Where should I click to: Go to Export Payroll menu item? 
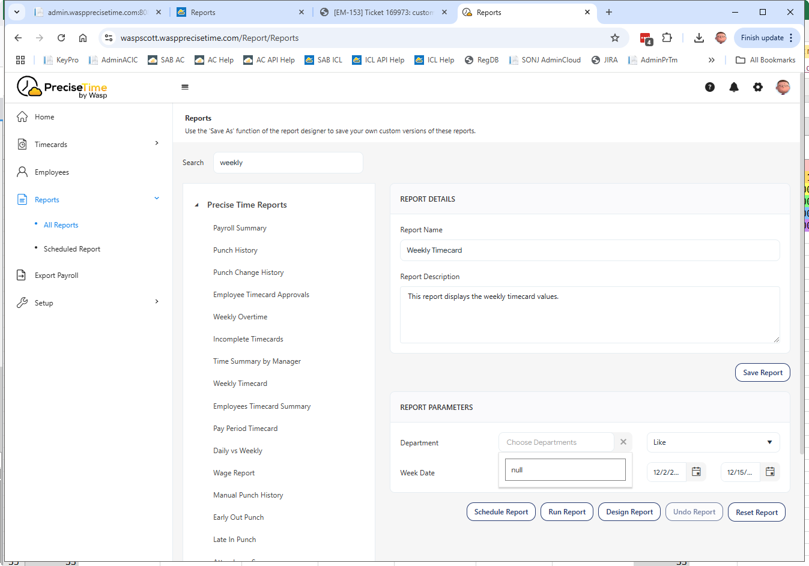(56, 275)
